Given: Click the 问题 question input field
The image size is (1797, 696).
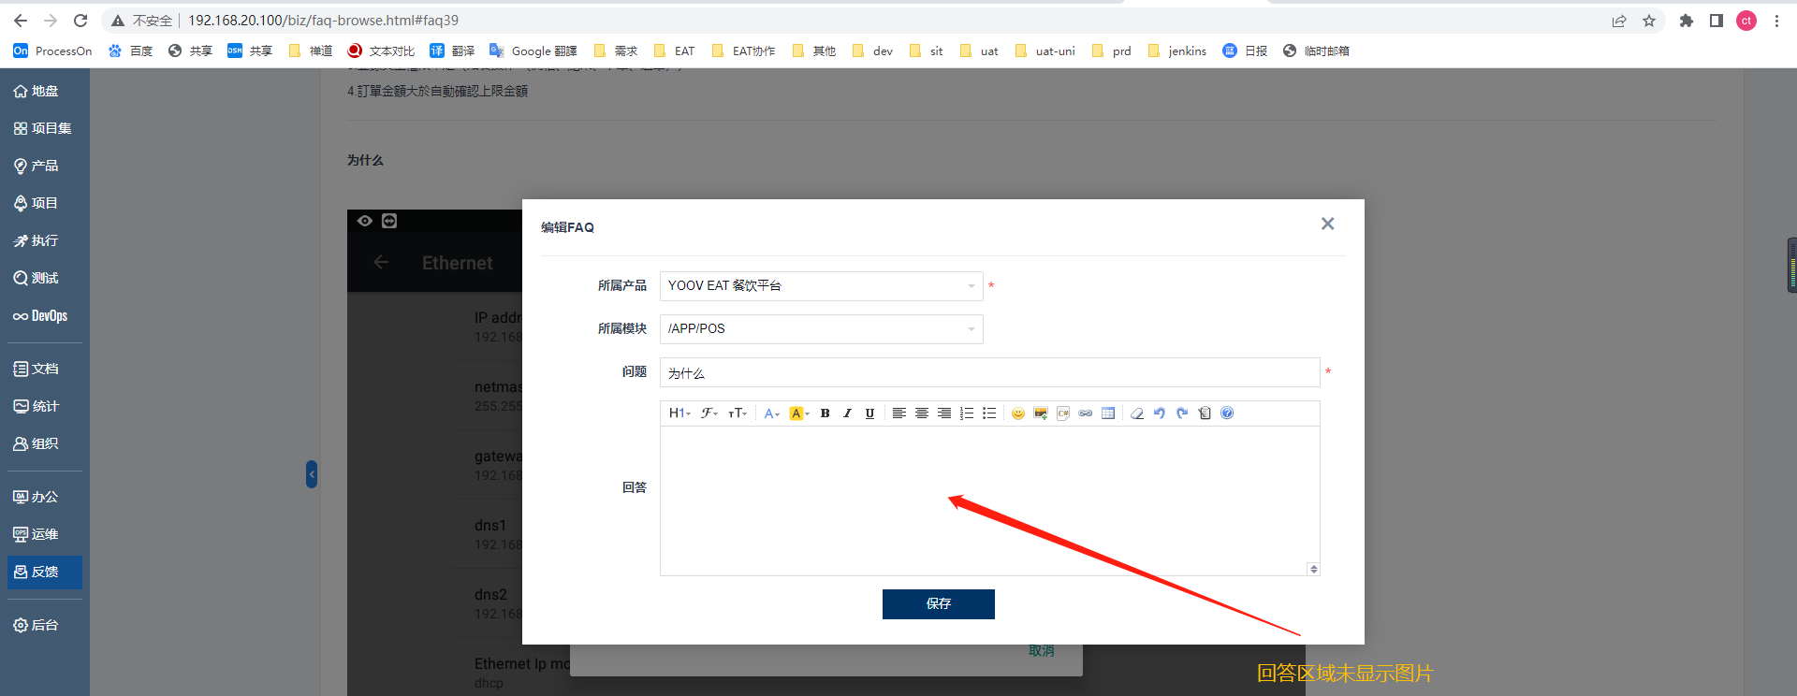Looking at the screenshot, I should [x=989, y=372].
